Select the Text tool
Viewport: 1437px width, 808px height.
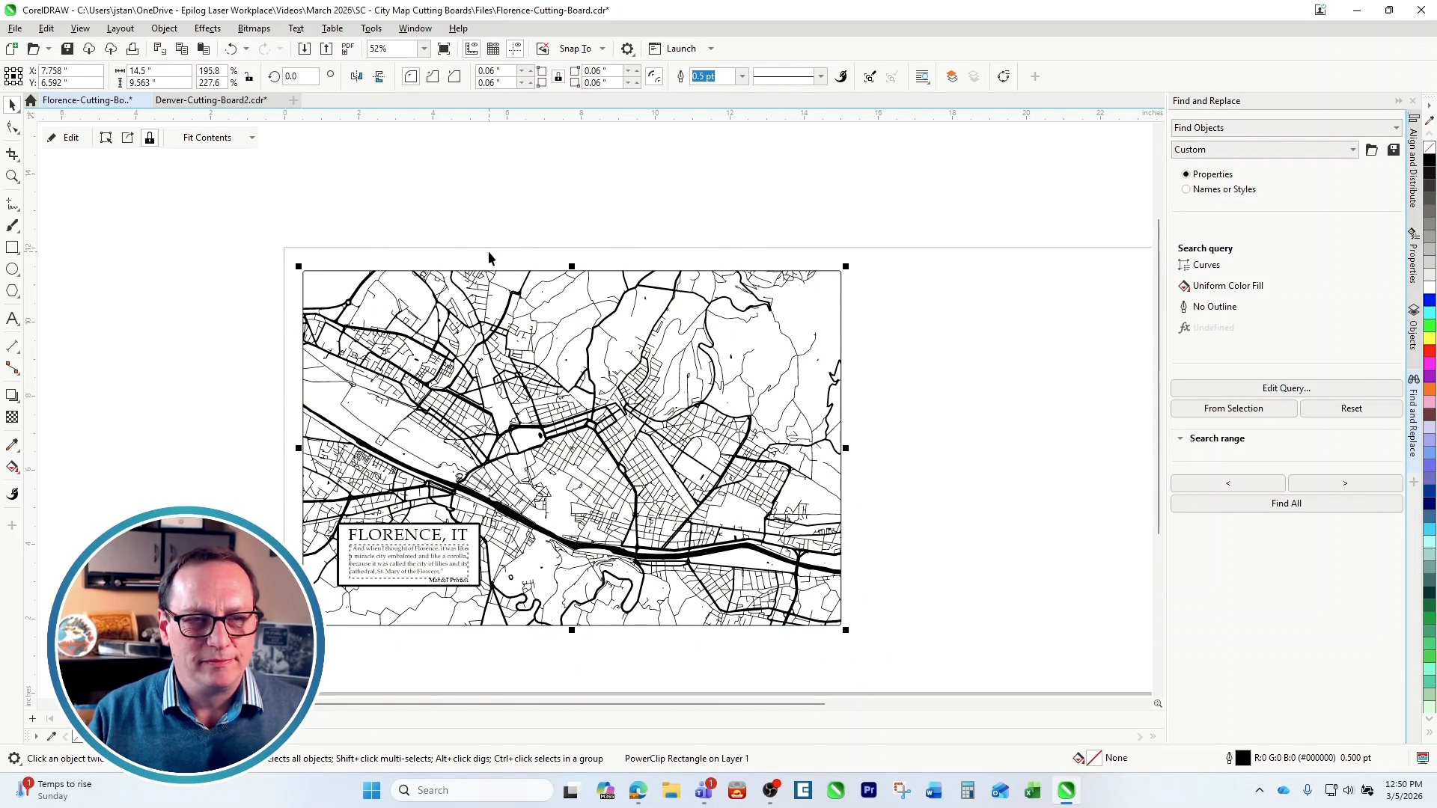tap(12, 318)
